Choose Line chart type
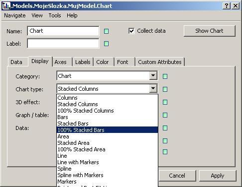 107,156
